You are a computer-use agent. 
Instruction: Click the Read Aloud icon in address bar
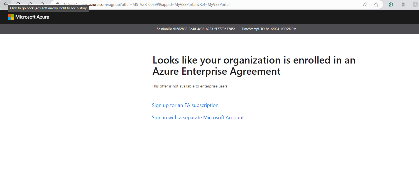tap(365, 4)
